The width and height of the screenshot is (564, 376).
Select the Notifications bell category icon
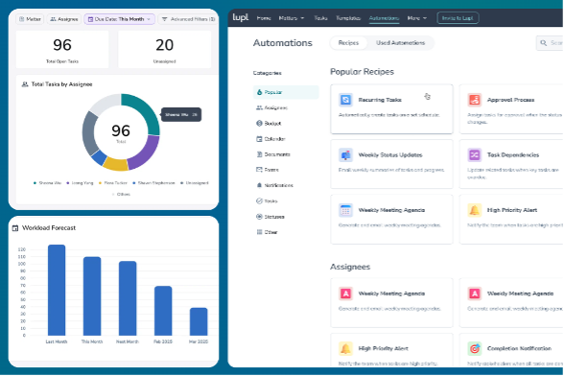pyautogui.click(x=259, y=185)
